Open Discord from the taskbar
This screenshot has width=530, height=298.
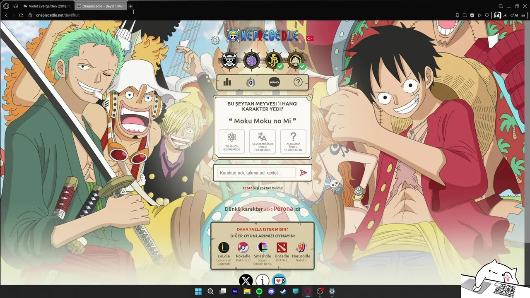click(271, 291)
